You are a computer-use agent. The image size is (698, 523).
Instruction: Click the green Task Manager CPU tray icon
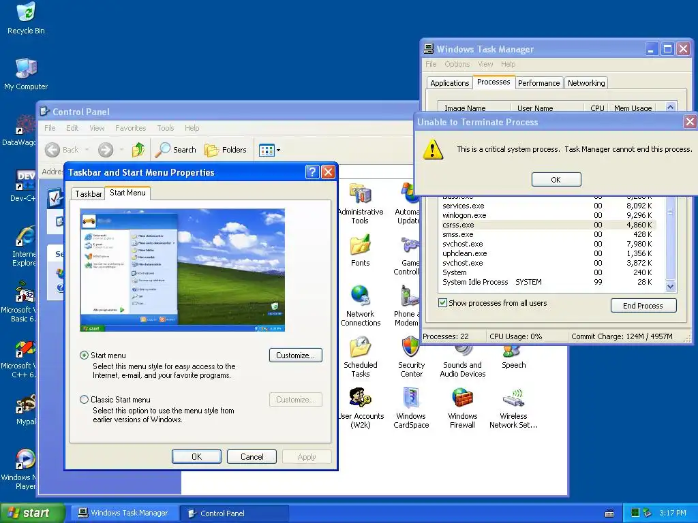click(x=636, y=513)
